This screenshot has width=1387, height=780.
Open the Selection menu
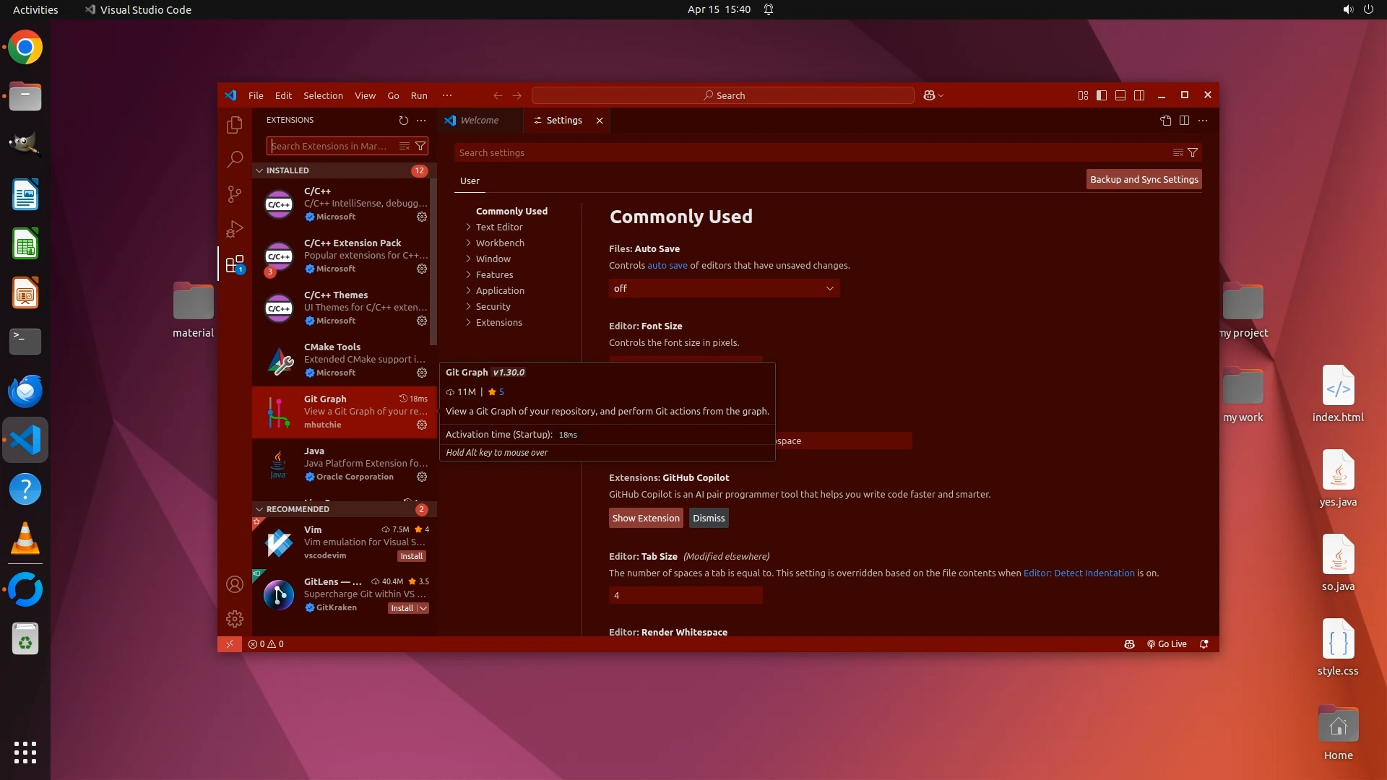323,95
